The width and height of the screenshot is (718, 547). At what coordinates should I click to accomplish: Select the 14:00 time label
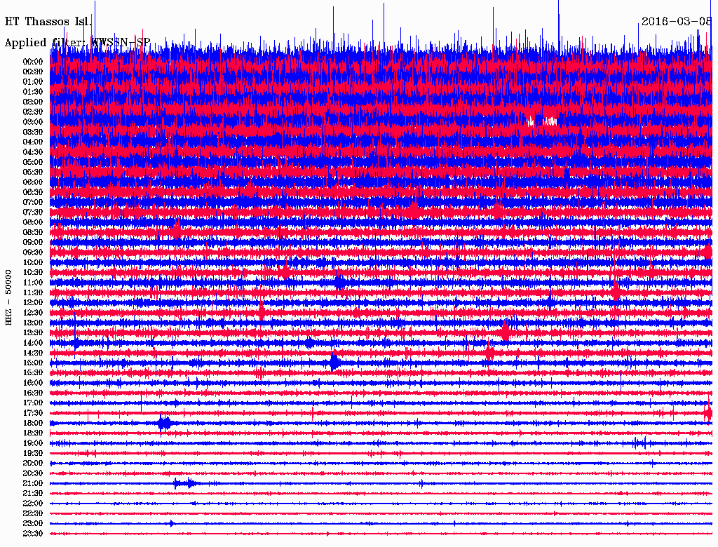point(33,343)
